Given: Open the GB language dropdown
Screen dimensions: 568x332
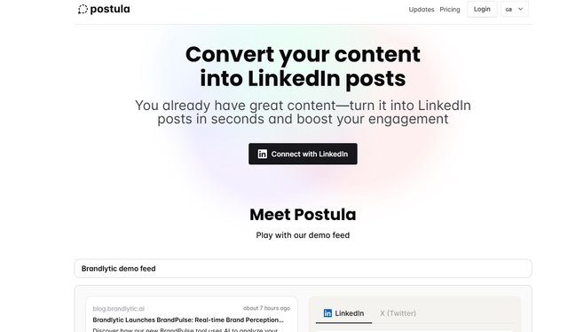Looking at the screenshot, I should coord(515,9).
